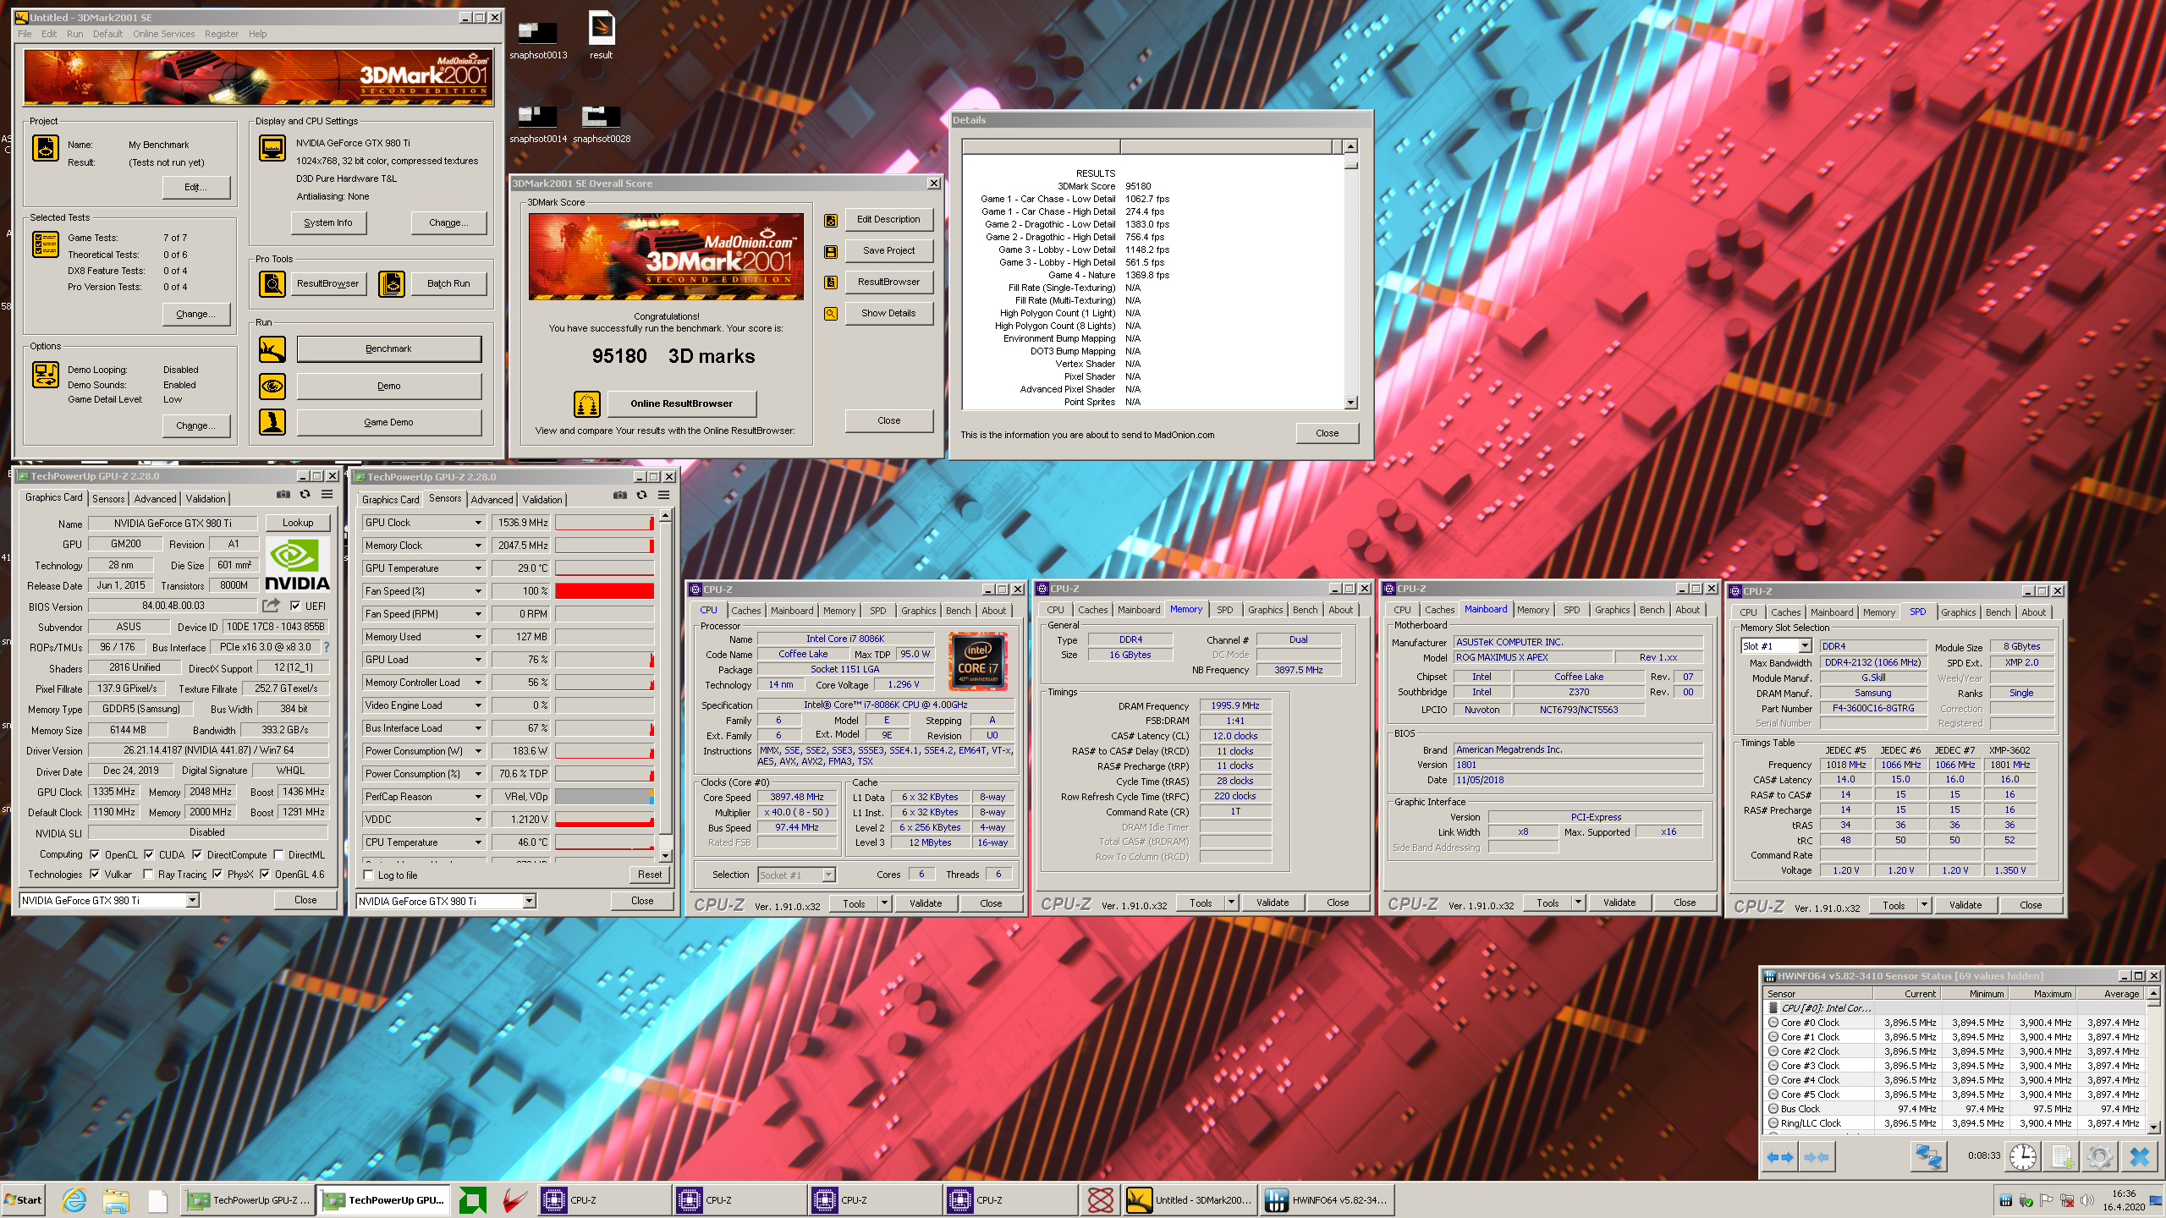Open the Memory Clock sensor dropdown
The width and height of the screenshot is (2166, 1218).
pos(478,546)
